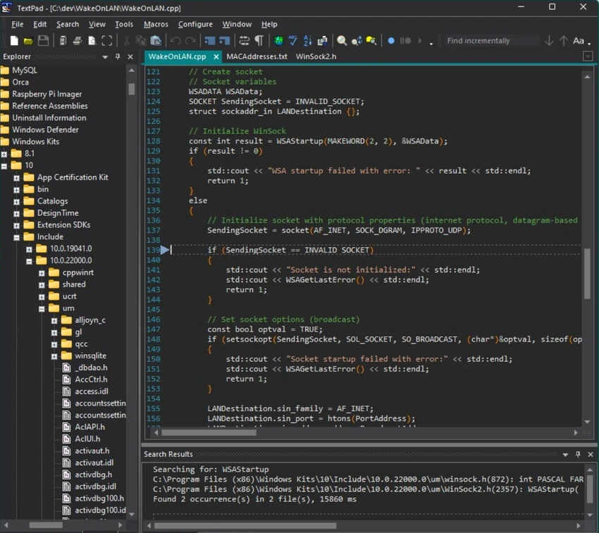Expand the winsqlite folder
This screenshot has height=533, width=599.
tap(54, 356)
